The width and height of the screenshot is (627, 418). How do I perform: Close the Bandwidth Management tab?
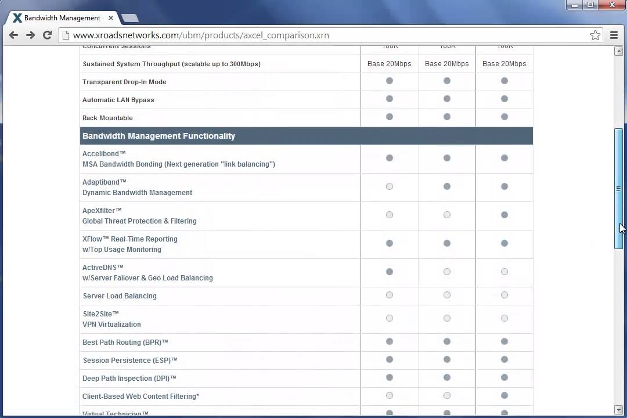(111, 18)
